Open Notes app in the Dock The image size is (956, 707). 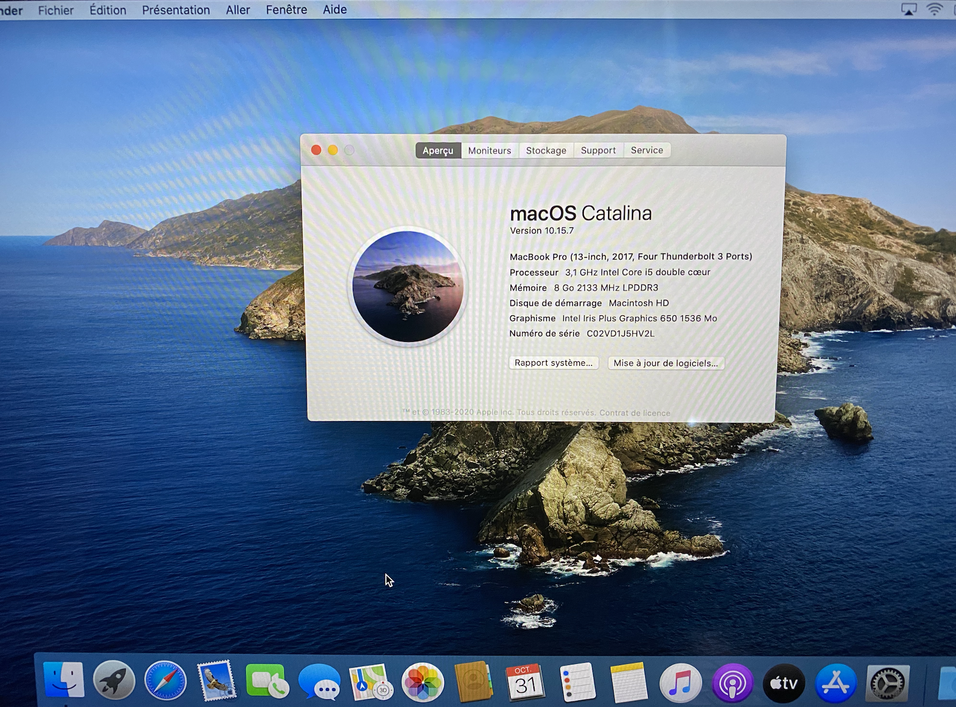pyautogui.click(x=628, y=682)
